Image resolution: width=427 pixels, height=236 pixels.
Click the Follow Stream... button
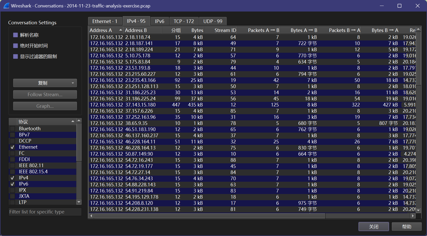click(x=45, y=94)
